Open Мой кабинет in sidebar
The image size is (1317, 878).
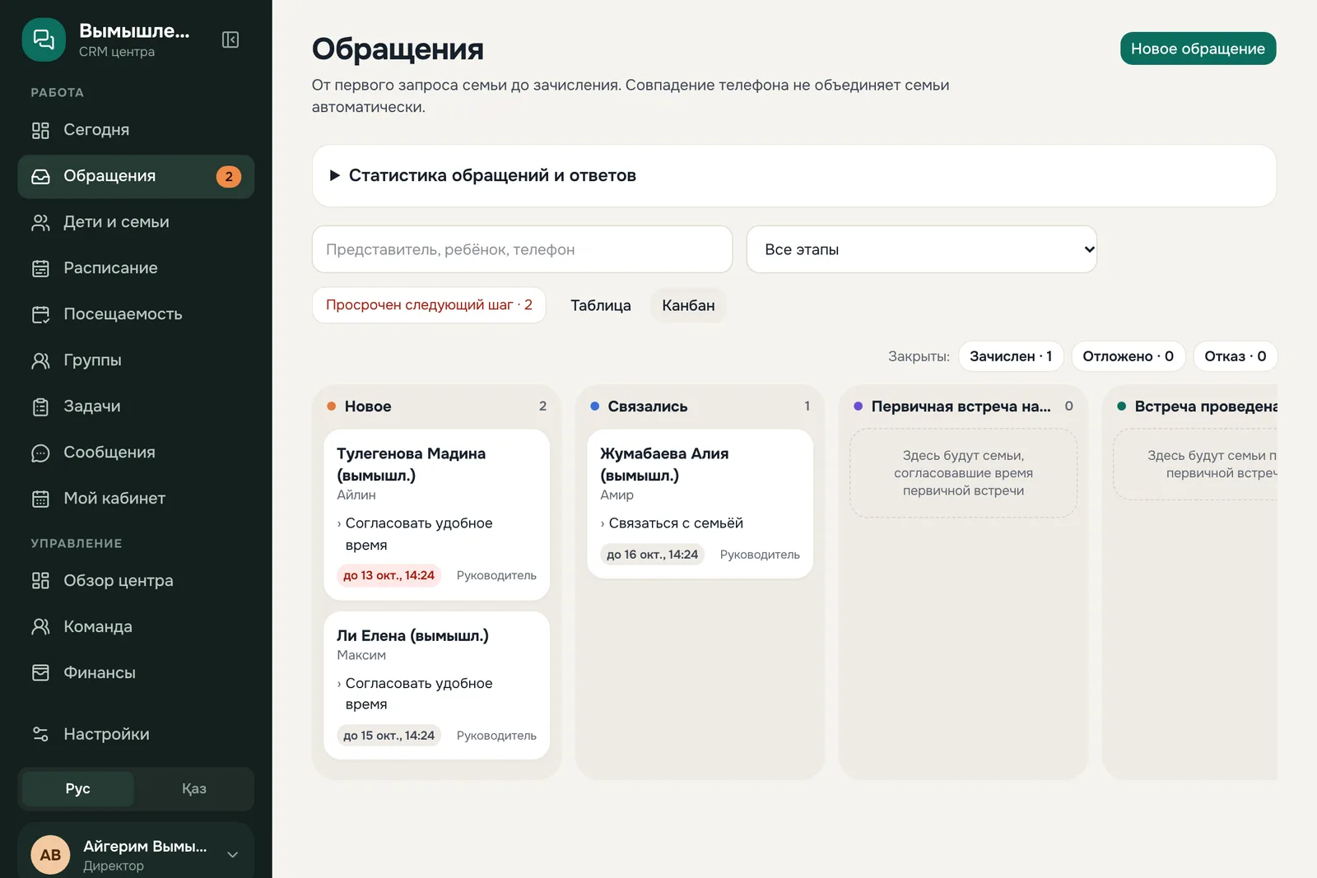click(x=136, y=499)
